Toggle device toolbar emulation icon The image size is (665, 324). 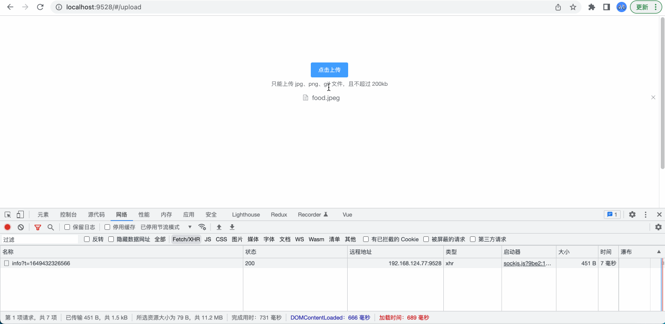pyautogui.click(x=20, y=214)
